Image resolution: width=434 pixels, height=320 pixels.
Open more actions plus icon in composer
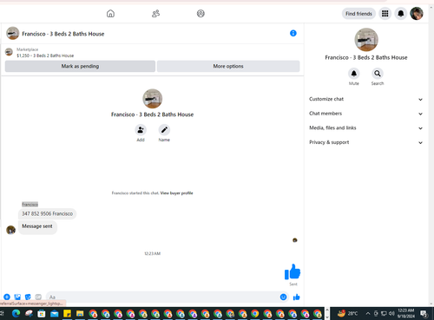coord(7,297)
